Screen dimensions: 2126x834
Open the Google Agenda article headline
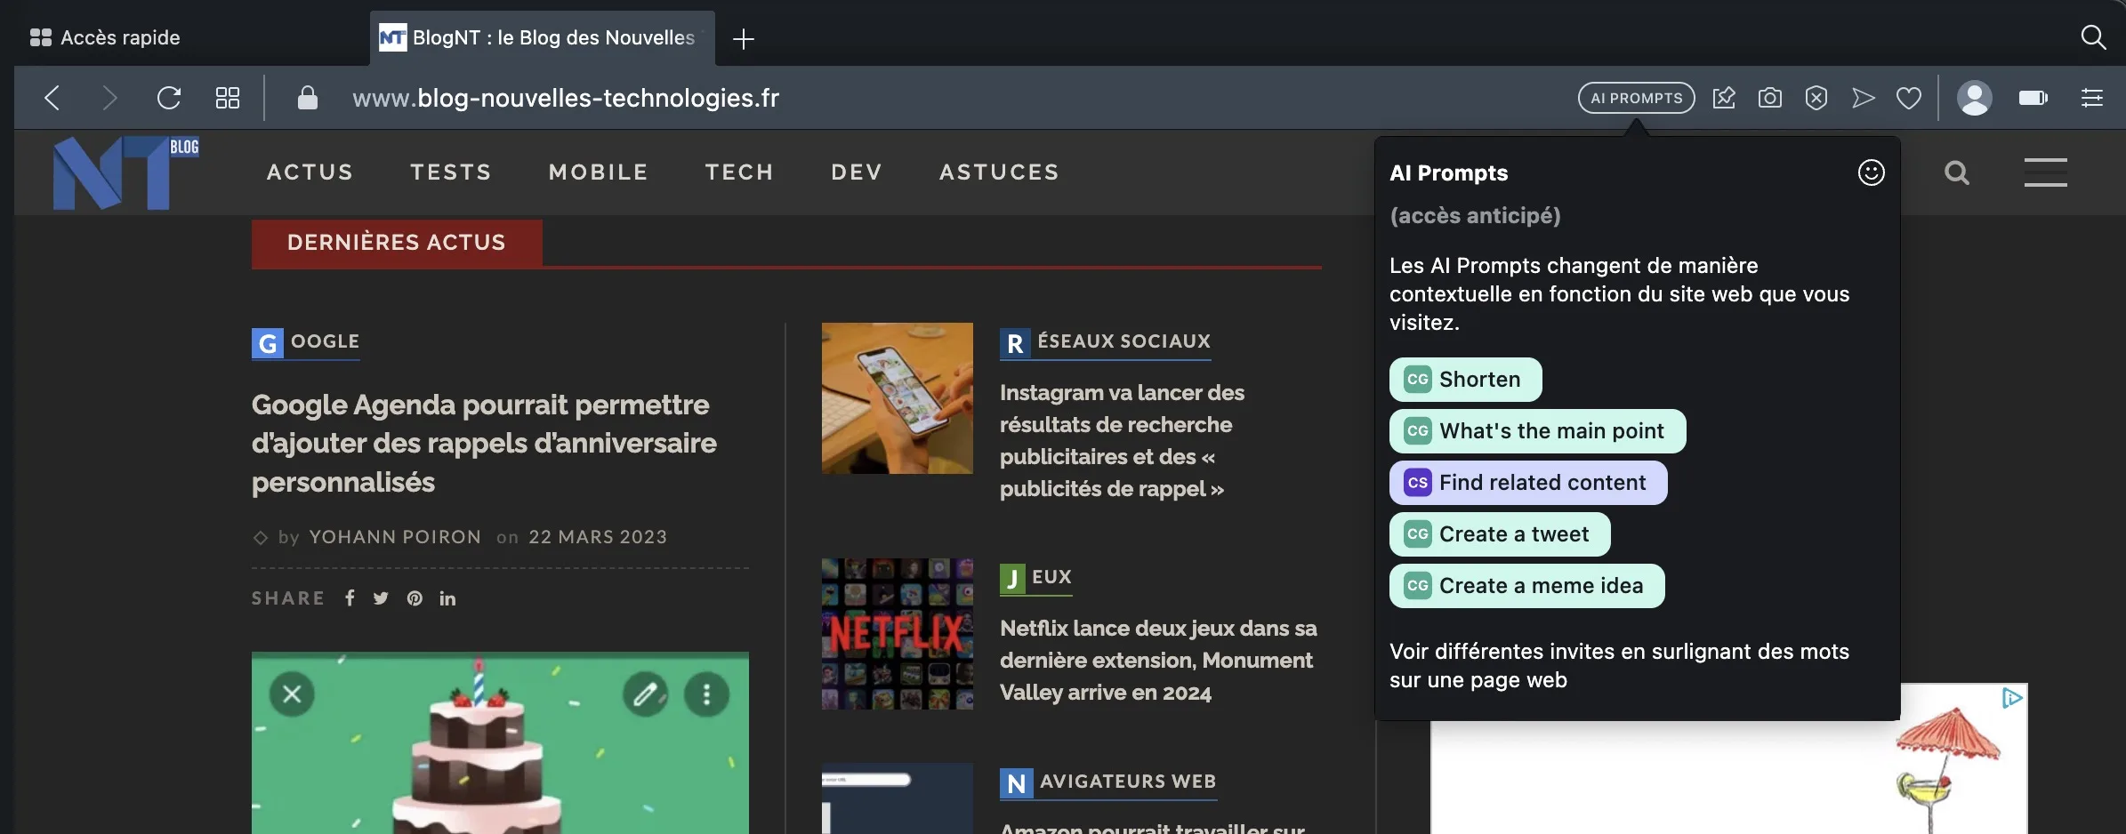[484, 443]
